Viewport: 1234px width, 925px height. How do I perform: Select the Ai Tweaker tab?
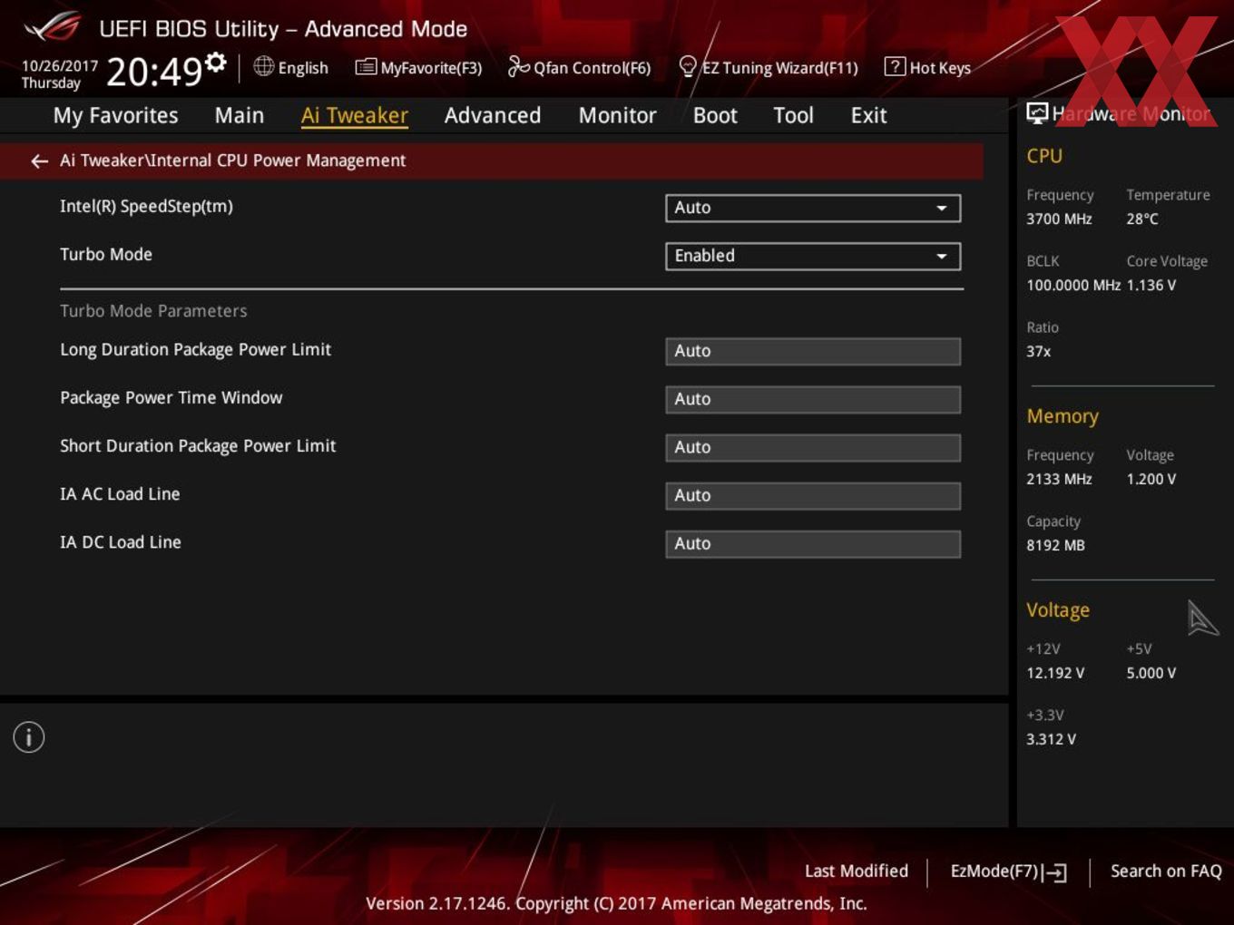click(x=355, y=115)
